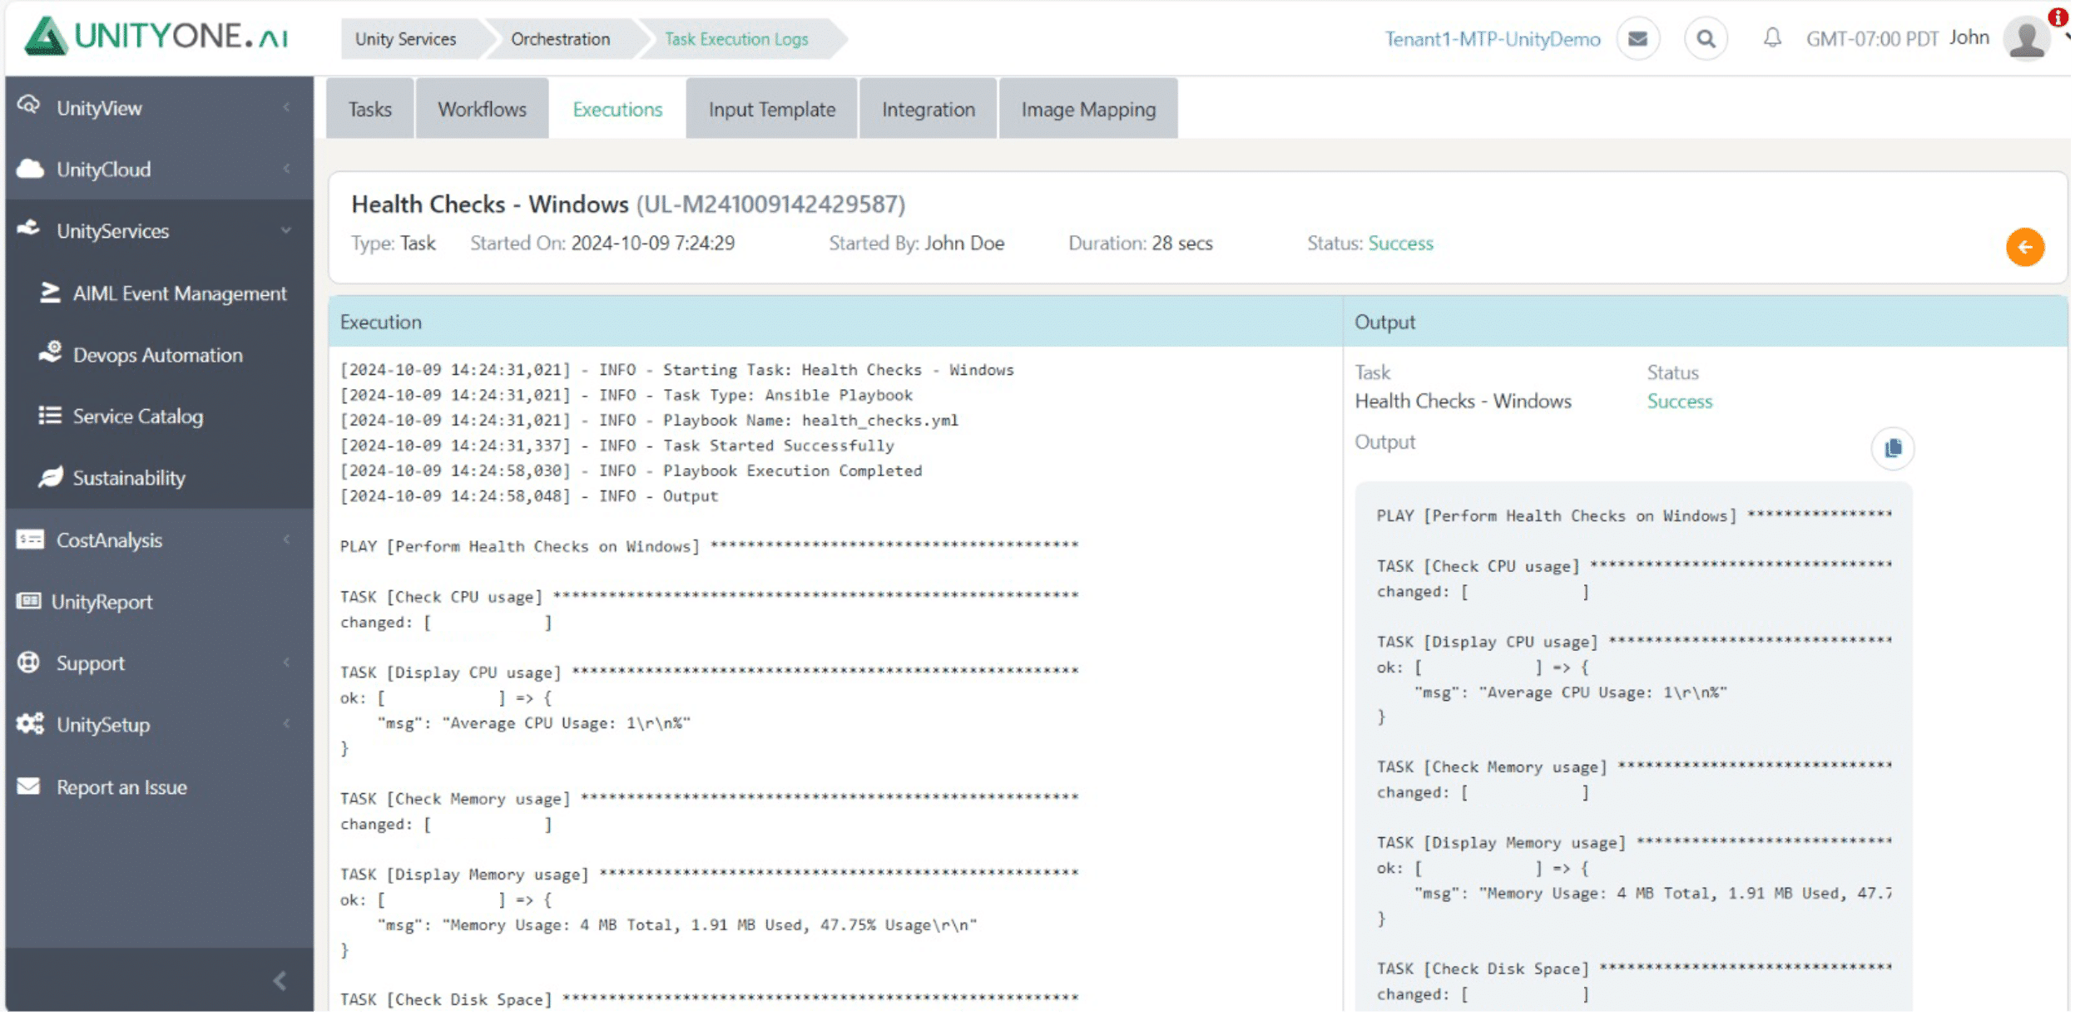Click the UnityCloud cloud icon
Viewport: 2080px width, 1020px height.
click(30, 169)
